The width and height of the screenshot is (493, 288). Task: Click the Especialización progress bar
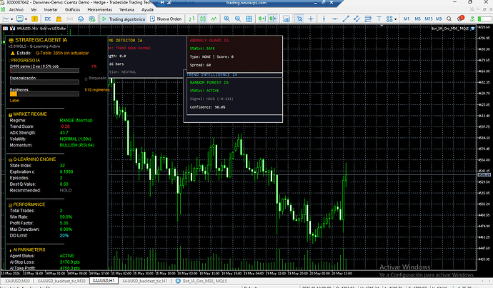coord(44,82)
